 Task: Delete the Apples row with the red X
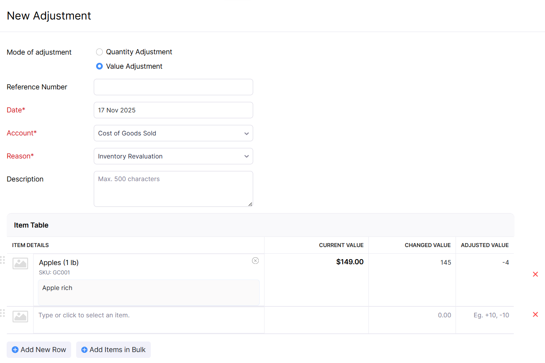point(535,274)
